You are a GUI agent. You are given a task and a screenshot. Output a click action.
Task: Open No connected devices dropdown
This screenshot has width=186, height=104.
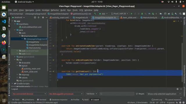[29, 94]
